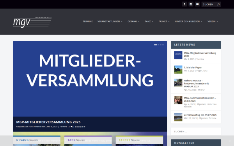Open author Hans Peter Braun link
234x146 pixels.
pyautogui.click(x=37, y=127)
